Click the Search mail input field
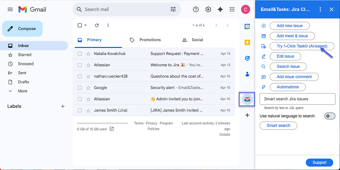The height and width of the screenshot is (170, 340). (127, 9)
